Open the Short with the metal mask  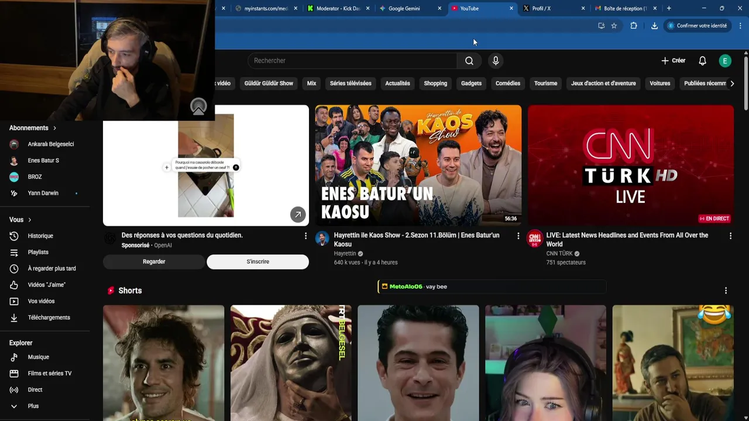coord(291,363)
